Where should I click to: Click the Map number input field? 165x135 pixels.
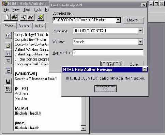(108, 52)
